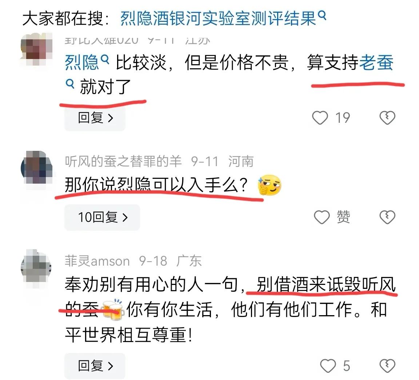This screenshot has height=380, width=419.
Task: Tap search icon beside trending query 烈隐酒银河实验室测评结果
Action: (323, 15)
